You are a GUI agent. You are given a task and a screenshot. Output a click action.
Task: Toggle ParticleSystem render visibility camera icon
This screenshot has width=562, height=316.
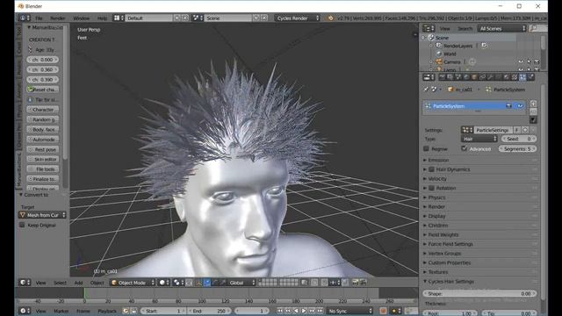coord(508,106)
